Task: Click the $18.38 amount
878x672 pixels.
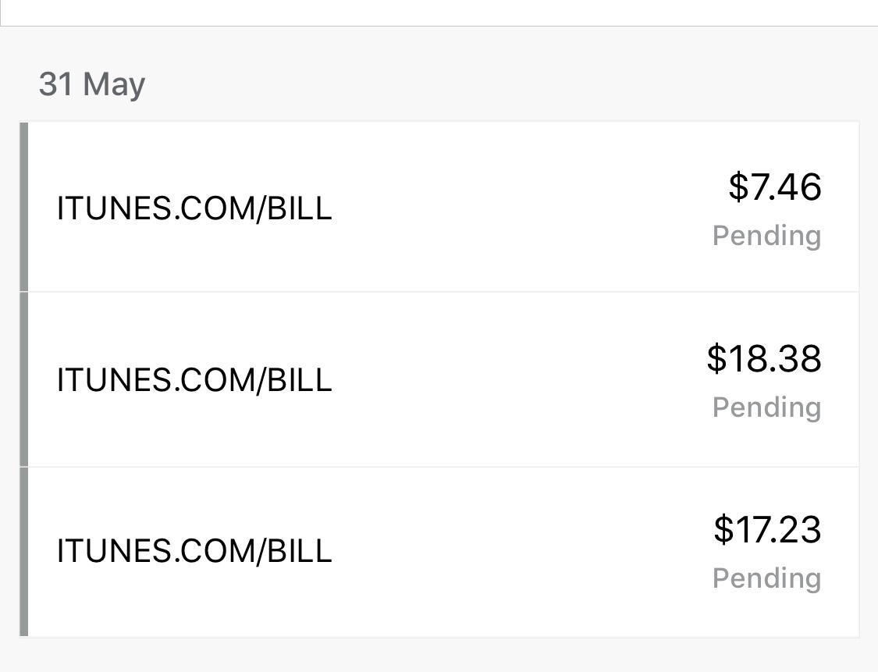Action: tap(763, 358)
